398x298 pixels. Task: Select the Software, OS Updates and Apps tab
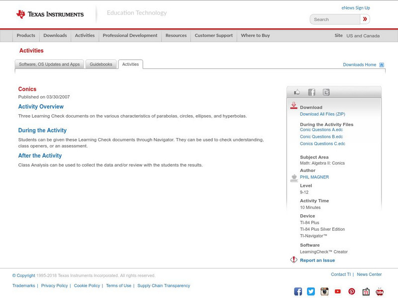(x=50, y=64)
